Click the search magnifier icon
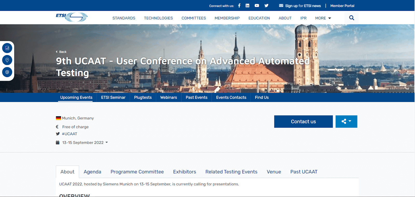The image size is (415, 197). click(x=351, y=18)
